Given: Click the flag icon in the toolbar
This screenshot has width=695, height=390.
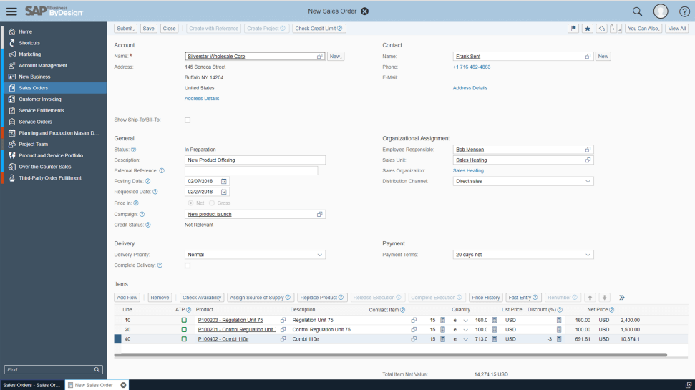Looking at the screenshot, I should coord(573,29).
